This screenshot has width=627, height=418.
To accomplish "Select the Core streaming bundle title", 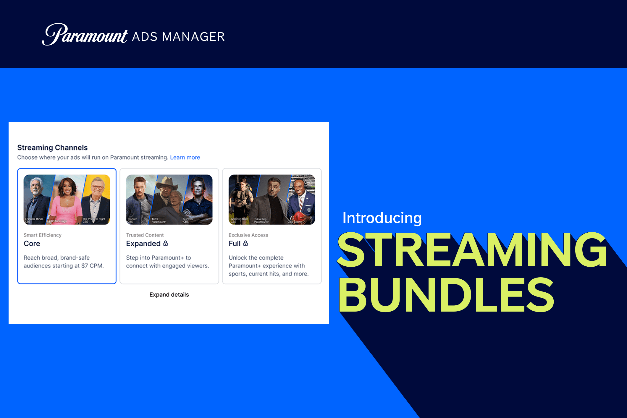I will point(32,244).
